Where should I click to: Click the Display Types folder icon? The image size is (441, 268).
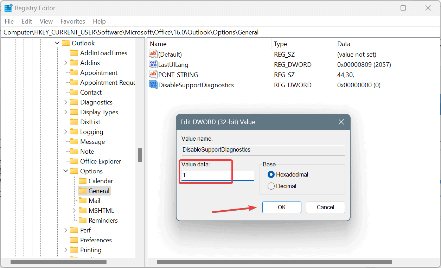74,112
